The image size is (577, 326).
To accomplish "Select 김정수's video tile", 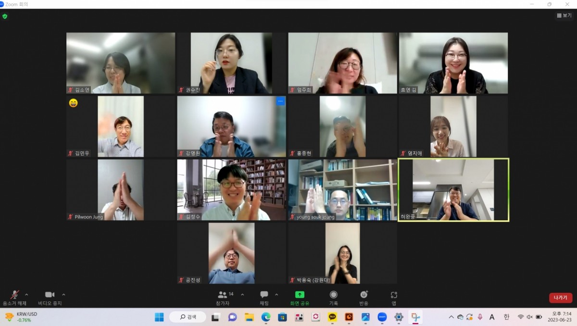I will [231, 190].
